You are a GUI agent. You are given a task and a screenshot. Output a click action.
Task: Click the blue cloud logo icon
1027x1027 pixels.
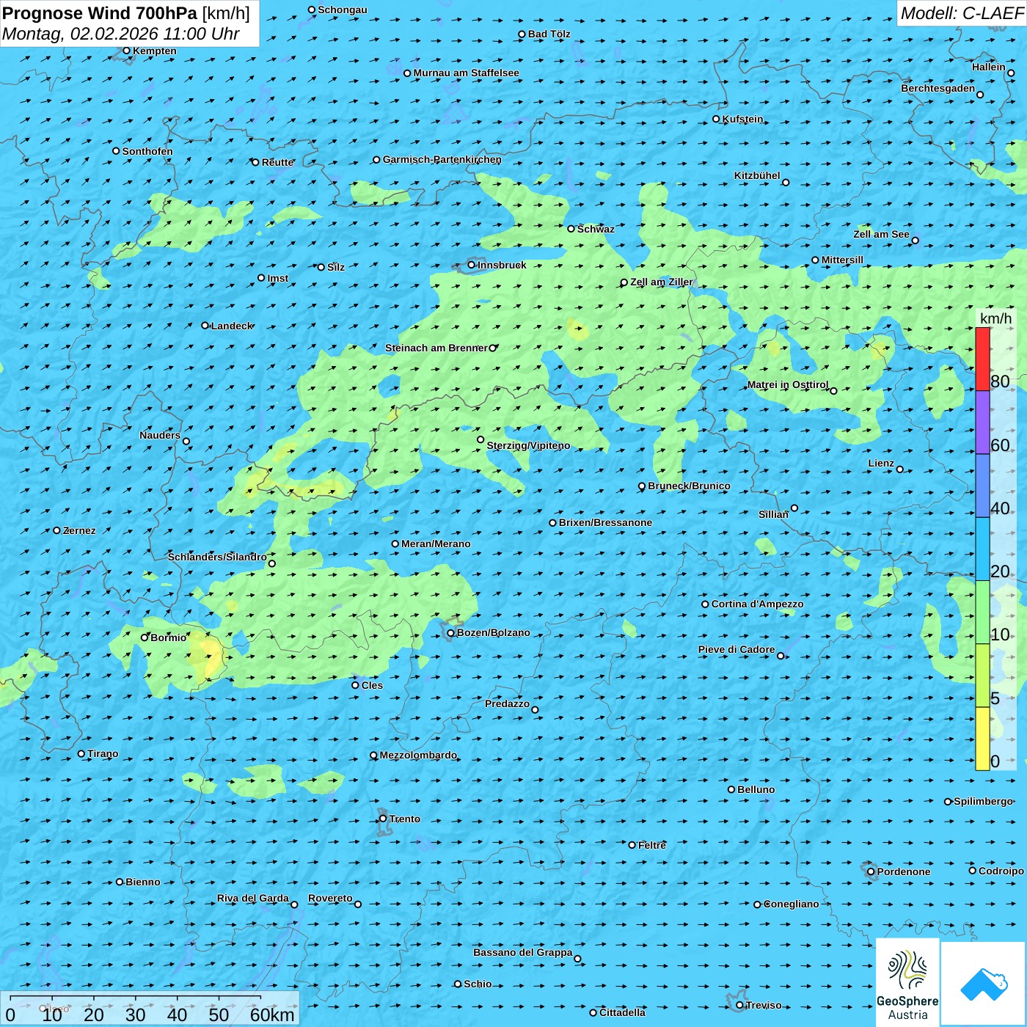tap(984, 984)
